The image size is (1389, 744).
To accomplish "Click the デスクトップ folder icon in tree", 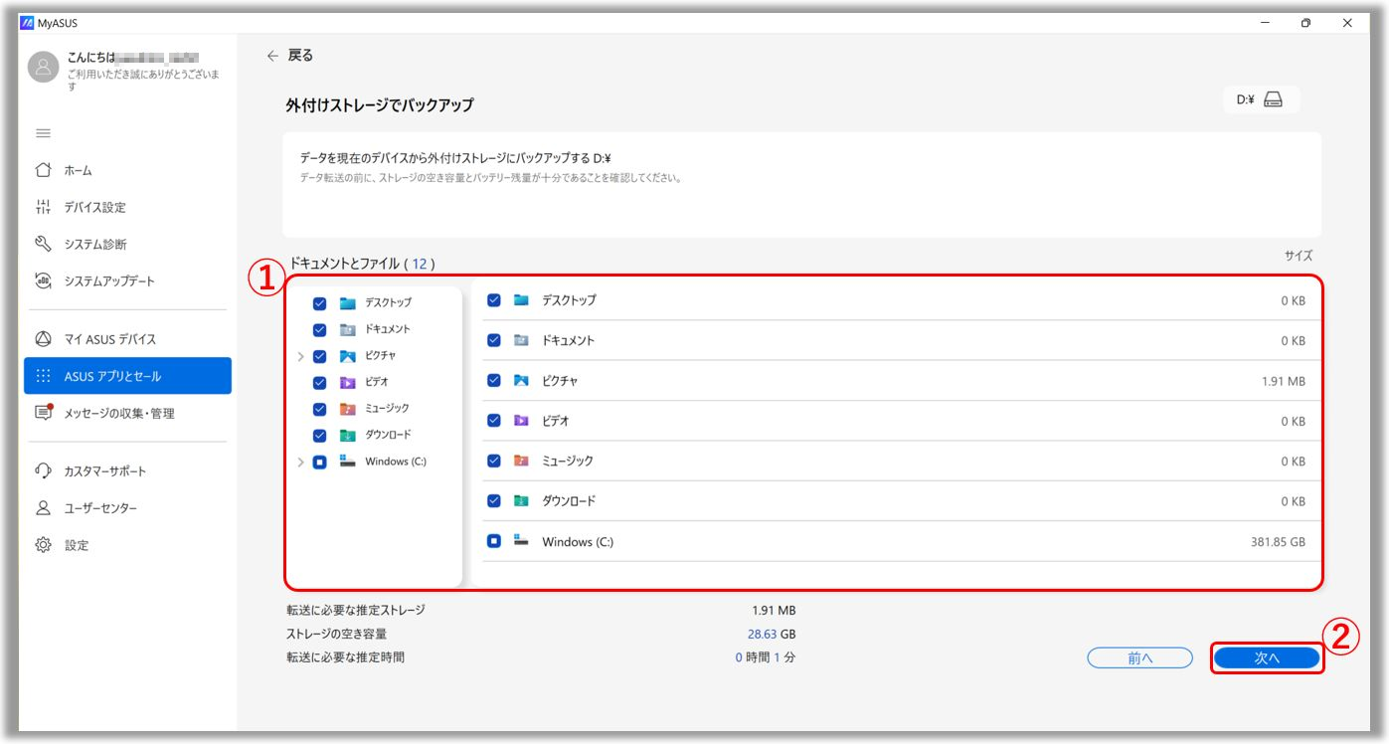I will tap(347, 303).
